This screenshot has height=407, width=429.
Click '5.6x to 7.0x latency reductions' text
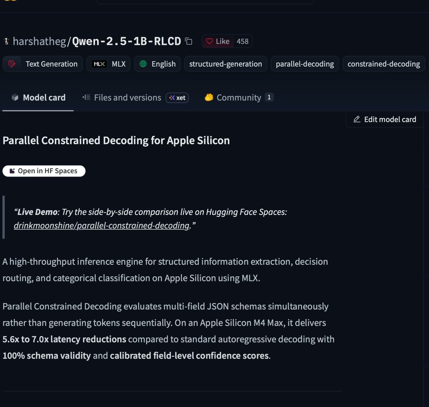pyautogui.click(x=64, y=339)
